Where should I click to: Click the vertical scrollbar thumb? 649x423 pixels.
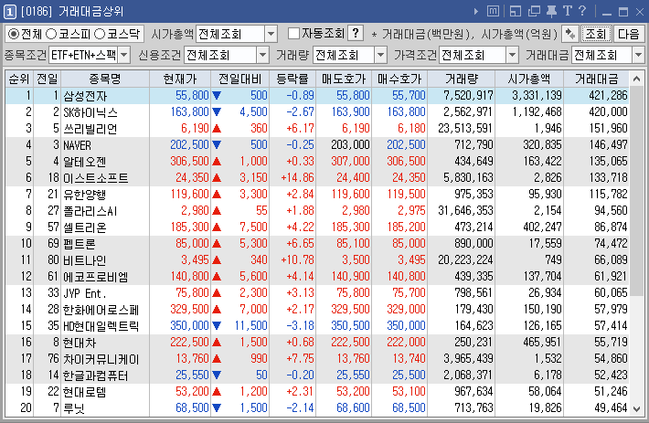(x=636, y=190)
